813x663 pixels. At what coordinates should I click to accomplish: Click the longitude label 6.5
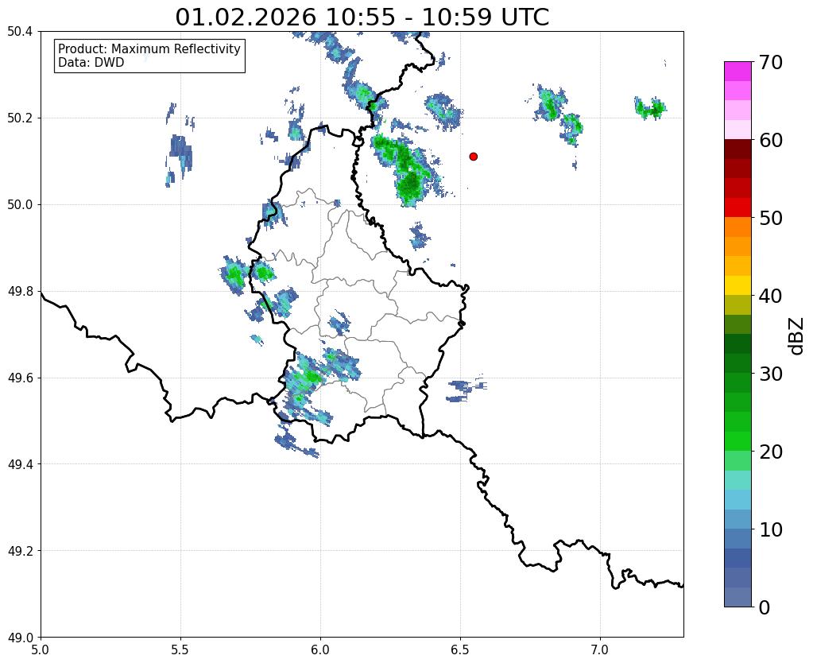pos(460,649)
